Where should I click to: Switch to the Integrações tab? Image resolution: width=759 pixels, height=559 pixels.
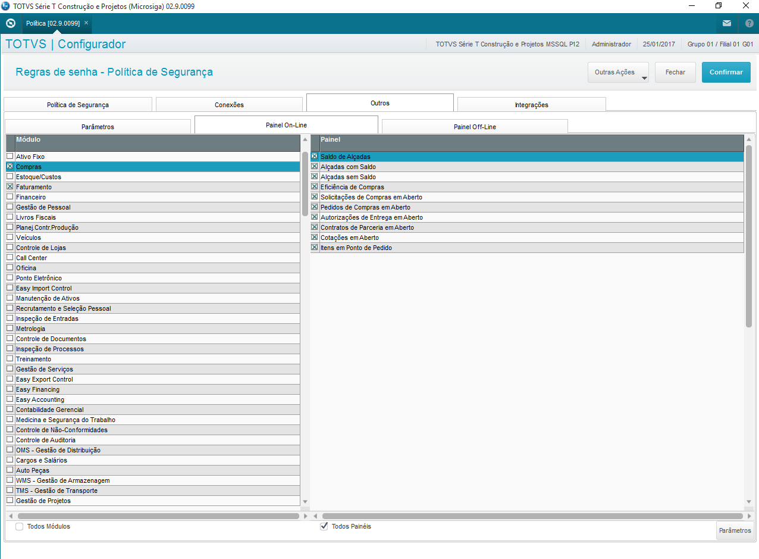point(532,105)
